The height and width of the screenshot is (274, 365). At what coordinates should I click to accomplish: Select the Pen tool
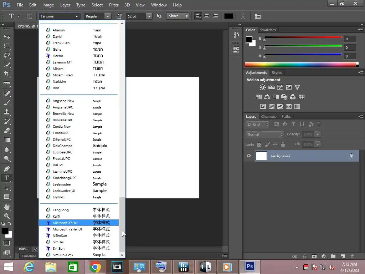7,169
